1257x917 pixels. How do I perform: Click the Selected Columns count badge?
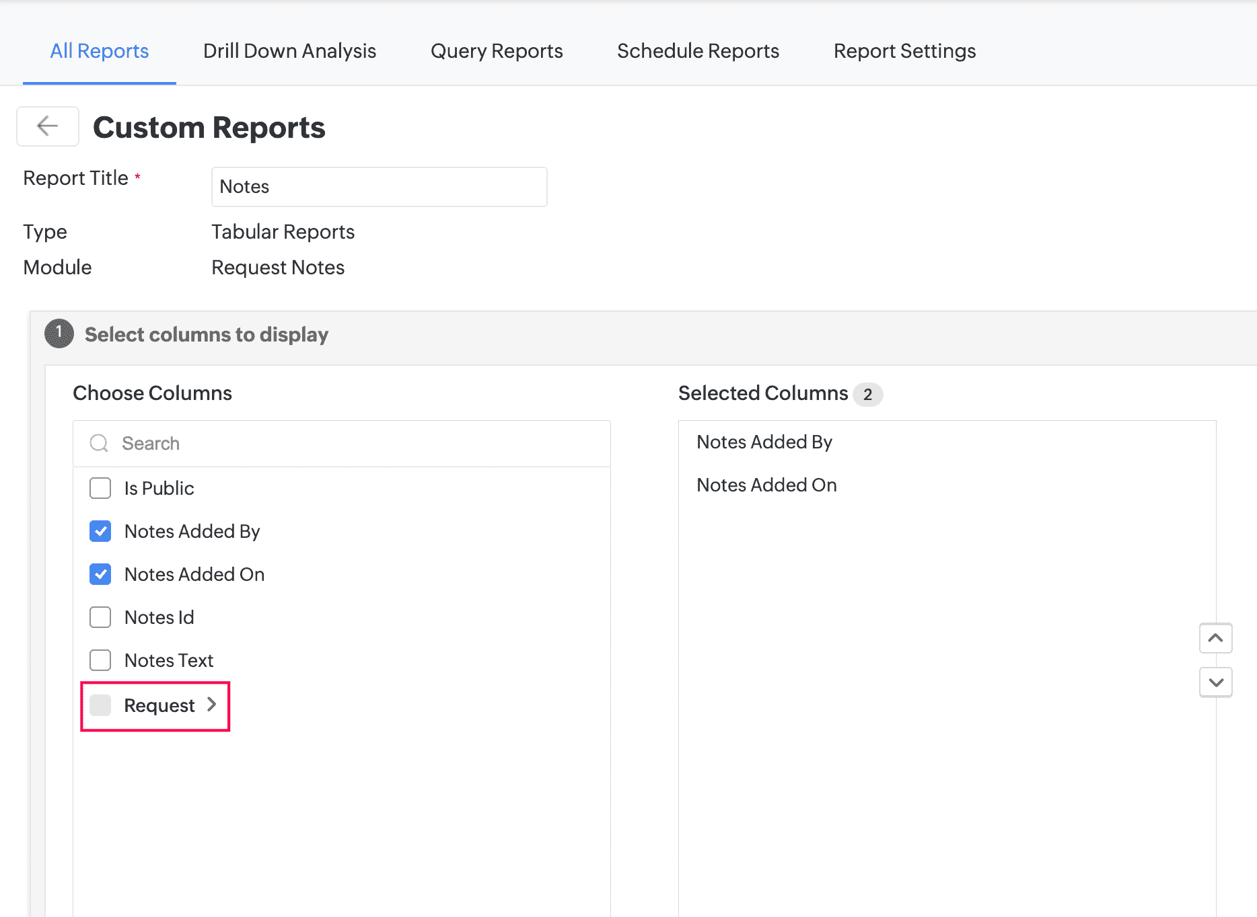point(869,394)
